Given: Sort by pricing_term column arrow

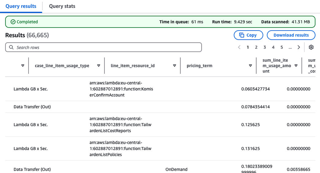Looking at the screenshot, I should point(250,66).
